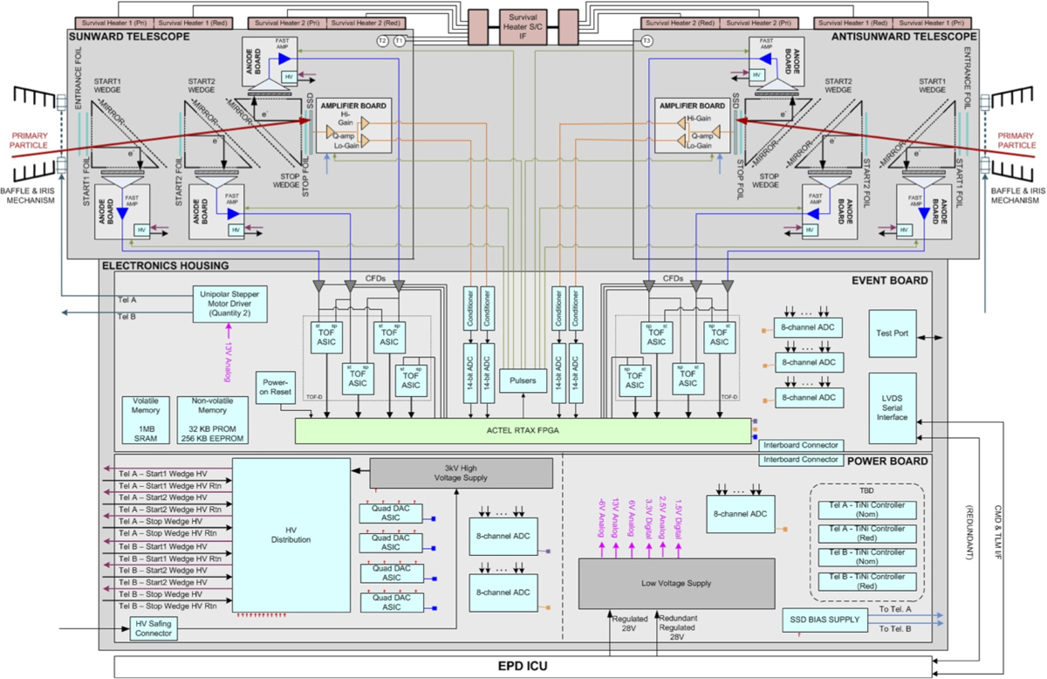Click the 3kV High Voltage Supply block
1047x679 pixels.
[462, 473]
